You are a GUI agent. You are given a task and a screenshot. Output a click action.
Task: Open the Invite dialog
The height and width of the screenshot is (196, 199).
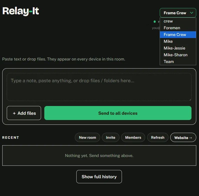click(111, 137)
